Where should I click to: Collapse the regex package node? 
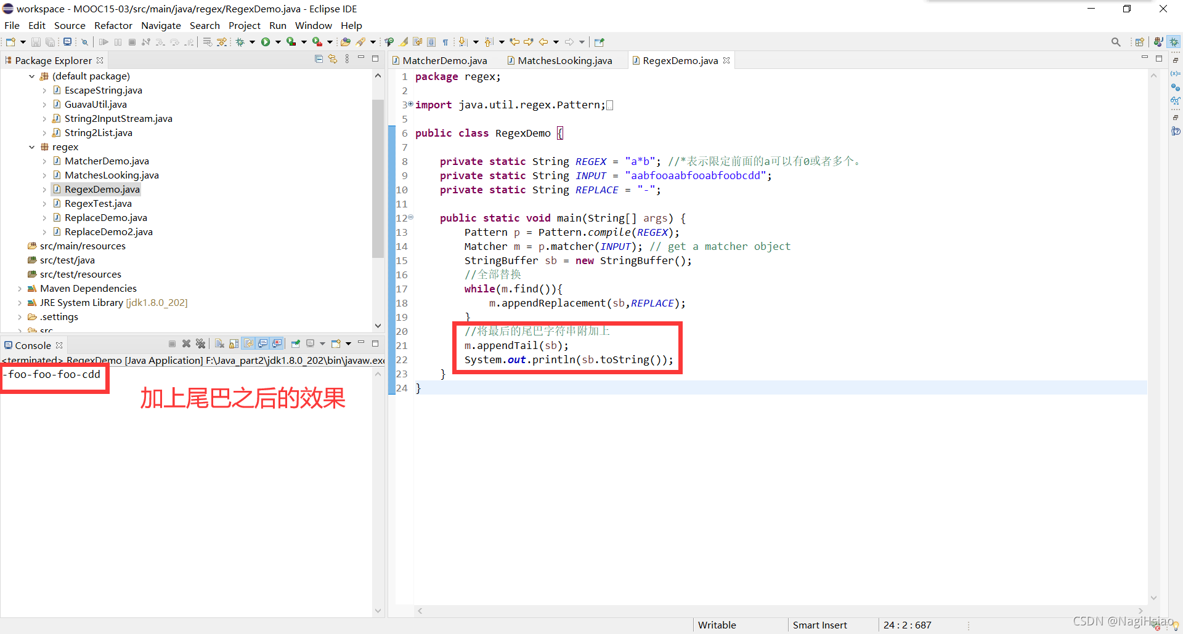pyautogui.click(x=32, y=147)
